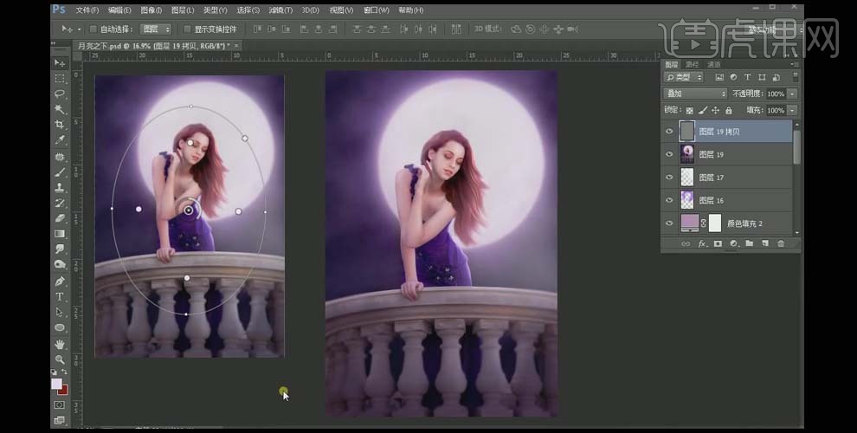Select the Path Selection tool
The height and width of the screenshot is (433, 857).
60,312
